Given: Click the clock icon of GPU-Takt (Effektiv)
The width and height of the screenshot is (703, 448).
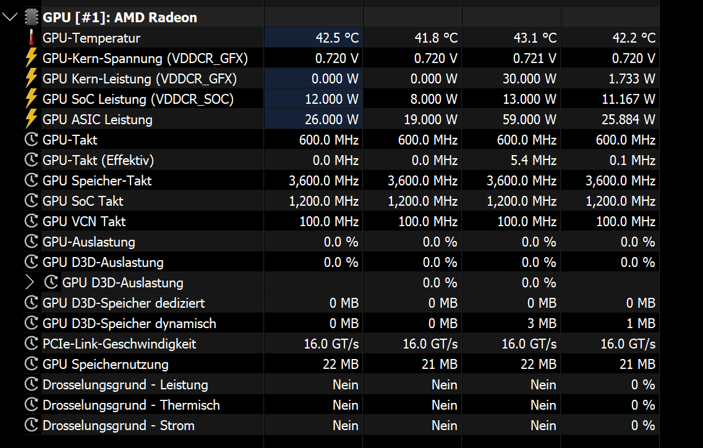Looking at the screenshot, I should tap(32, 160).
